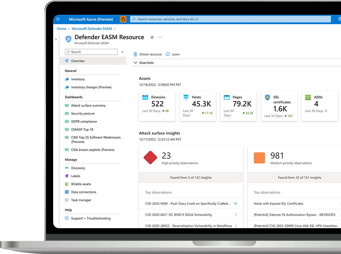Screen dimensions: 341x254
Task: Click the orange bug report icon
Action: click(123, 19)
